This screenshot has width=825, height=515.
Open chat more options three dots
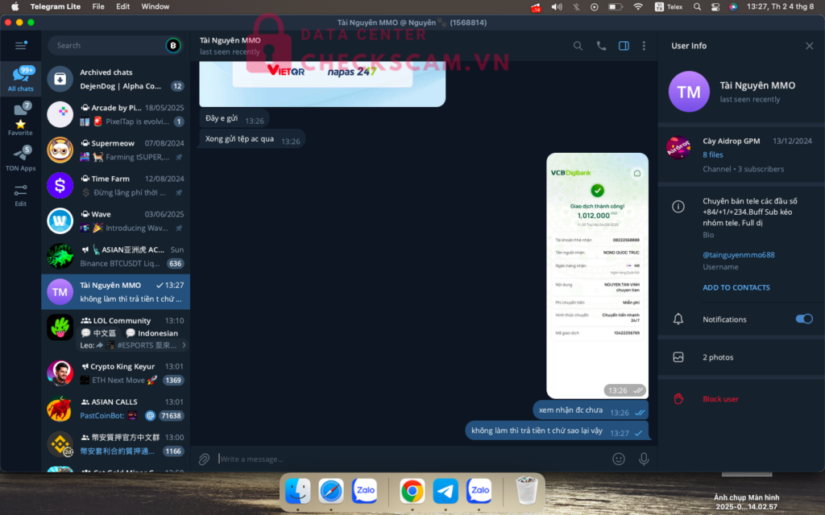[644, 46]
